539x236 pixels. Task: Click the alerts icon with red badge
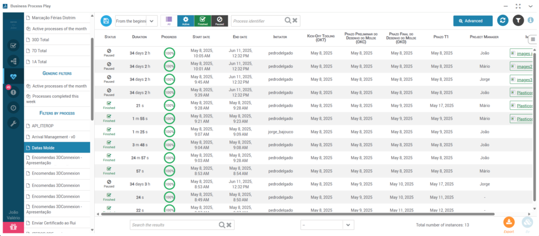(x=14, y=92)
